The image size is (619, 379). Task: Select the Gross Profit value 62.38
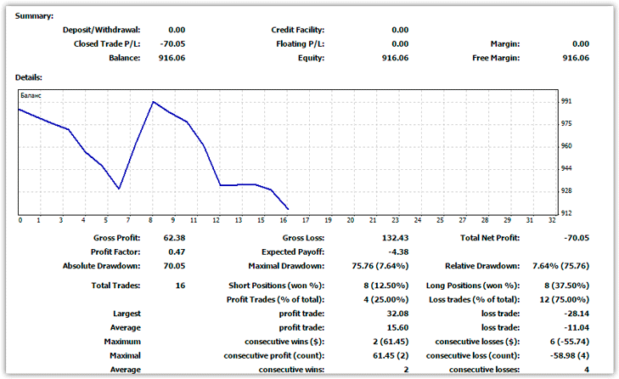pyautogui.click(x=172, y=238)
